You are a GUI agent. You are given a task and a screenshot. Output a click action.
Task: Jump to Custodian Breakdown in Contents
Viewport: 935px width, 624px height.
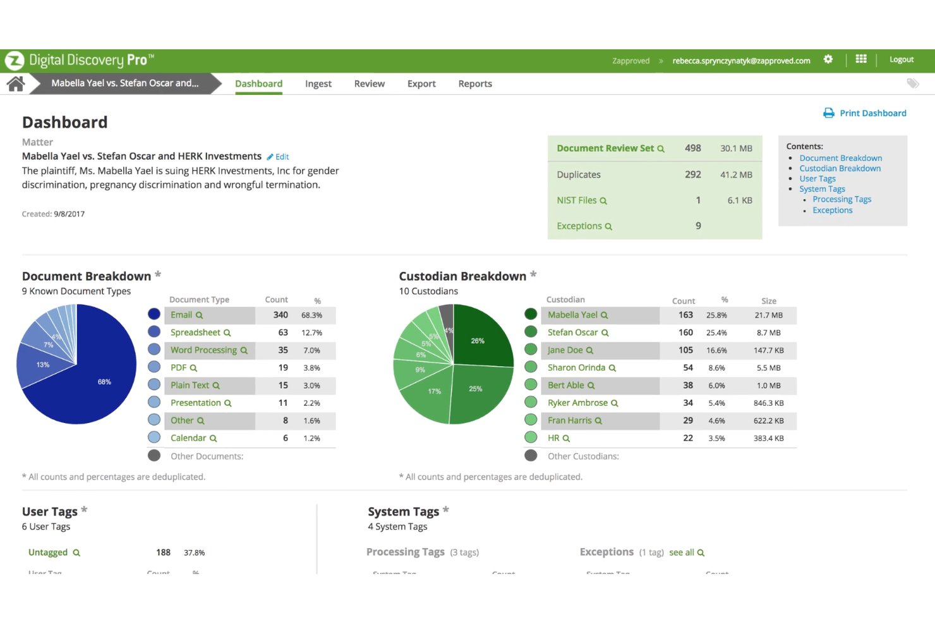[x=840, y=168]
